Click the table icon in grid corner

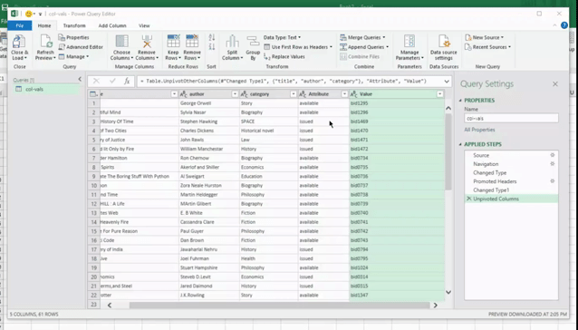coord(93,94)
